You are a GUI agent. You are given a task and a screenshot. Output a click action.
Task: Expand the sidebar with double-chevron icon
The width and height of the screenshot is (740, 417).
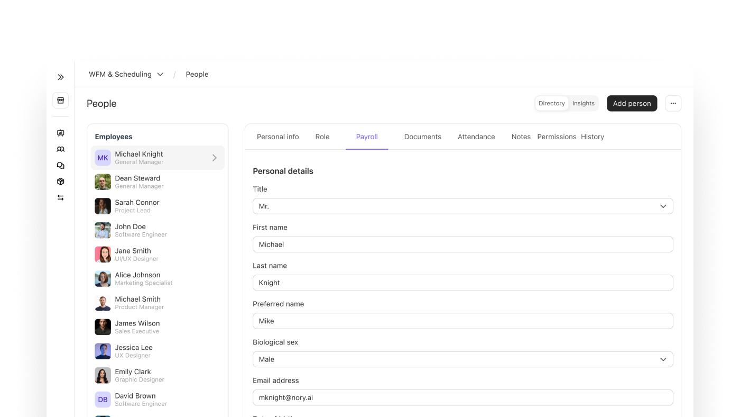[x=61, y=77]
